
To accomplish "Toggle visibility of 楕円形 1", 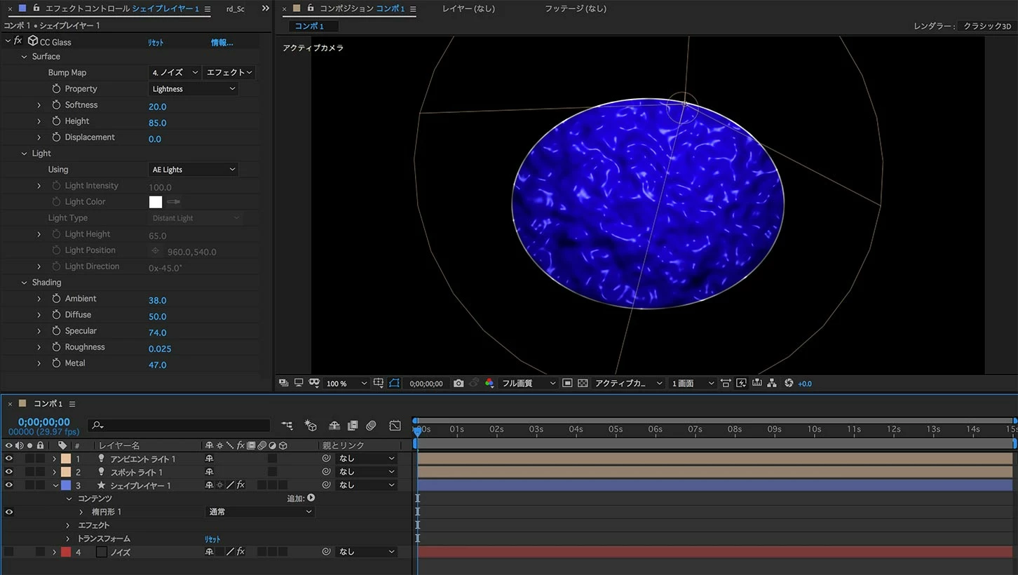I will point(9,512).
